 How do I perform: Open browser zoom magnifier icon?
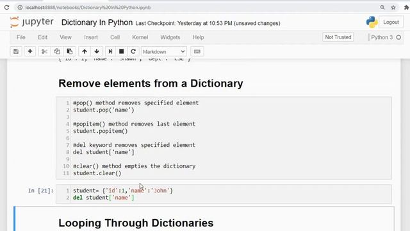(x=382, y=7)
